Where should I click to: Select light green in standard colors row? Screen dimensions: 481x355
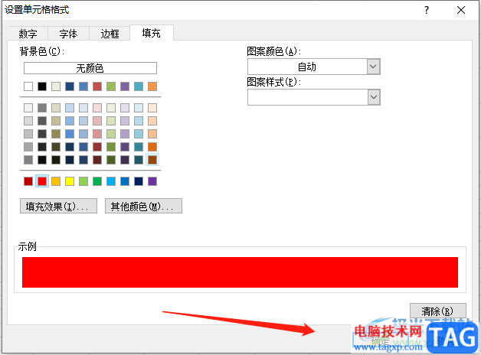[83, 181]
